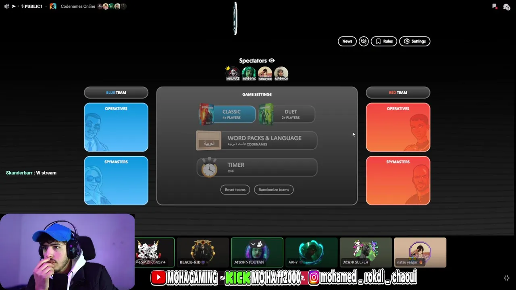This screenshot has width=516, height=290.
Task: Click the Red Team header
Action: click(x=398, y=93)
